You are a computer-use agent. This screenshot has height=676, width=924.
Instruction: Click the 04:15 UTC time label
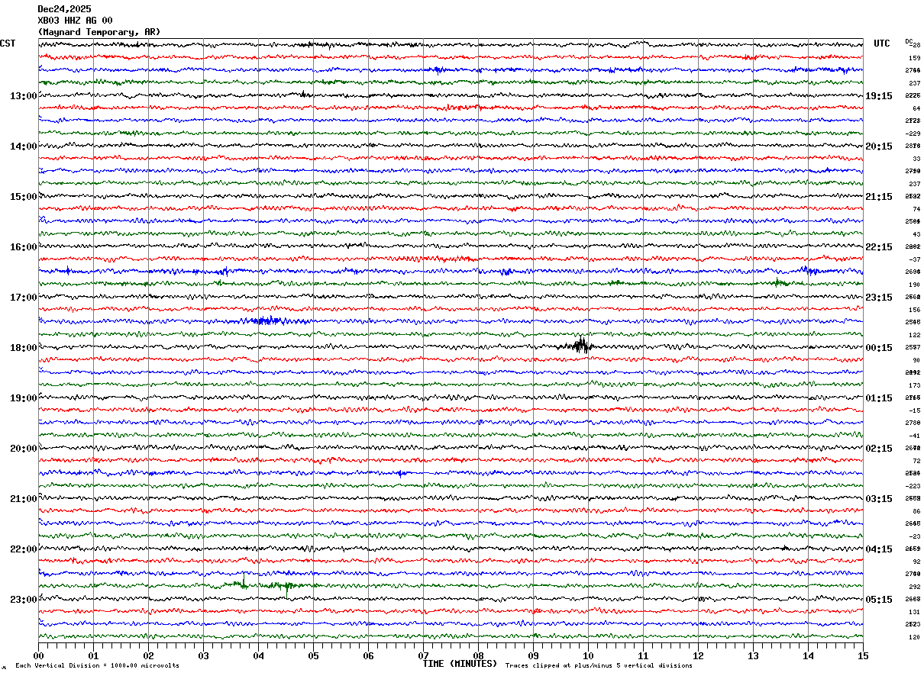[x=879, y=549]
